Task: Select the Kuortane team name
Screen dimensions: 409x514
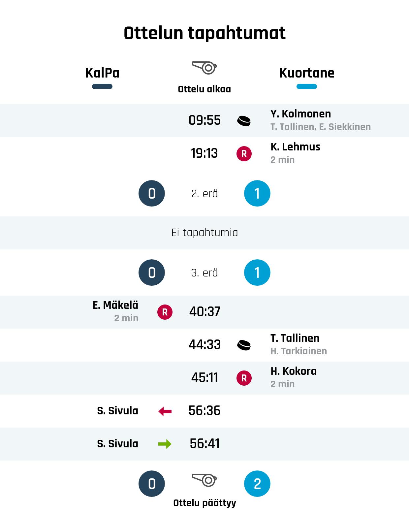Action: pos(307,73)
